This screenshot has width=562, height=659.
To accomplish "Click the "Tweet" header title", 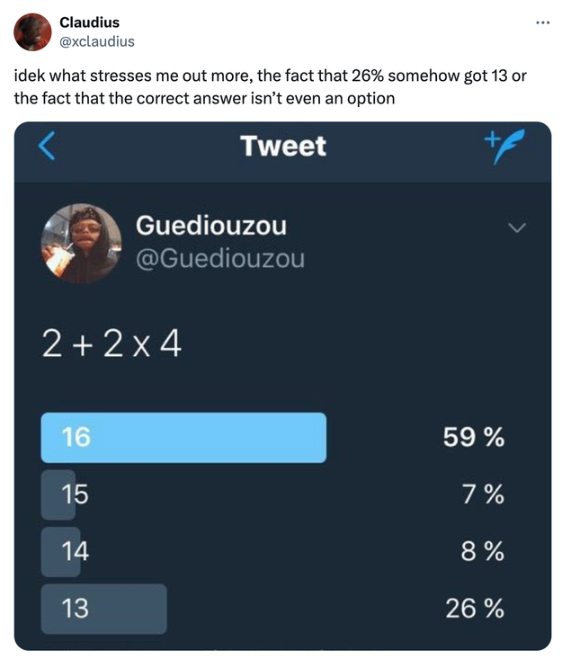I will coord(283,146).
